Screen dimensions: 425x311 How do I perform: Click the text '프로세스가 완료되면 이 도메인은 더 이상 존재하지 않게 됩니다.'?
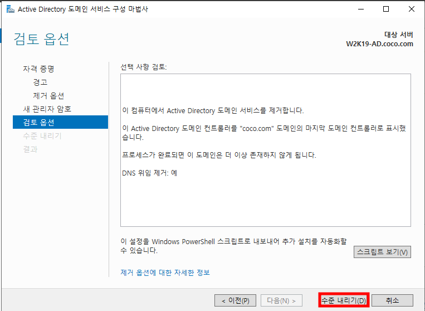[219, 155]
